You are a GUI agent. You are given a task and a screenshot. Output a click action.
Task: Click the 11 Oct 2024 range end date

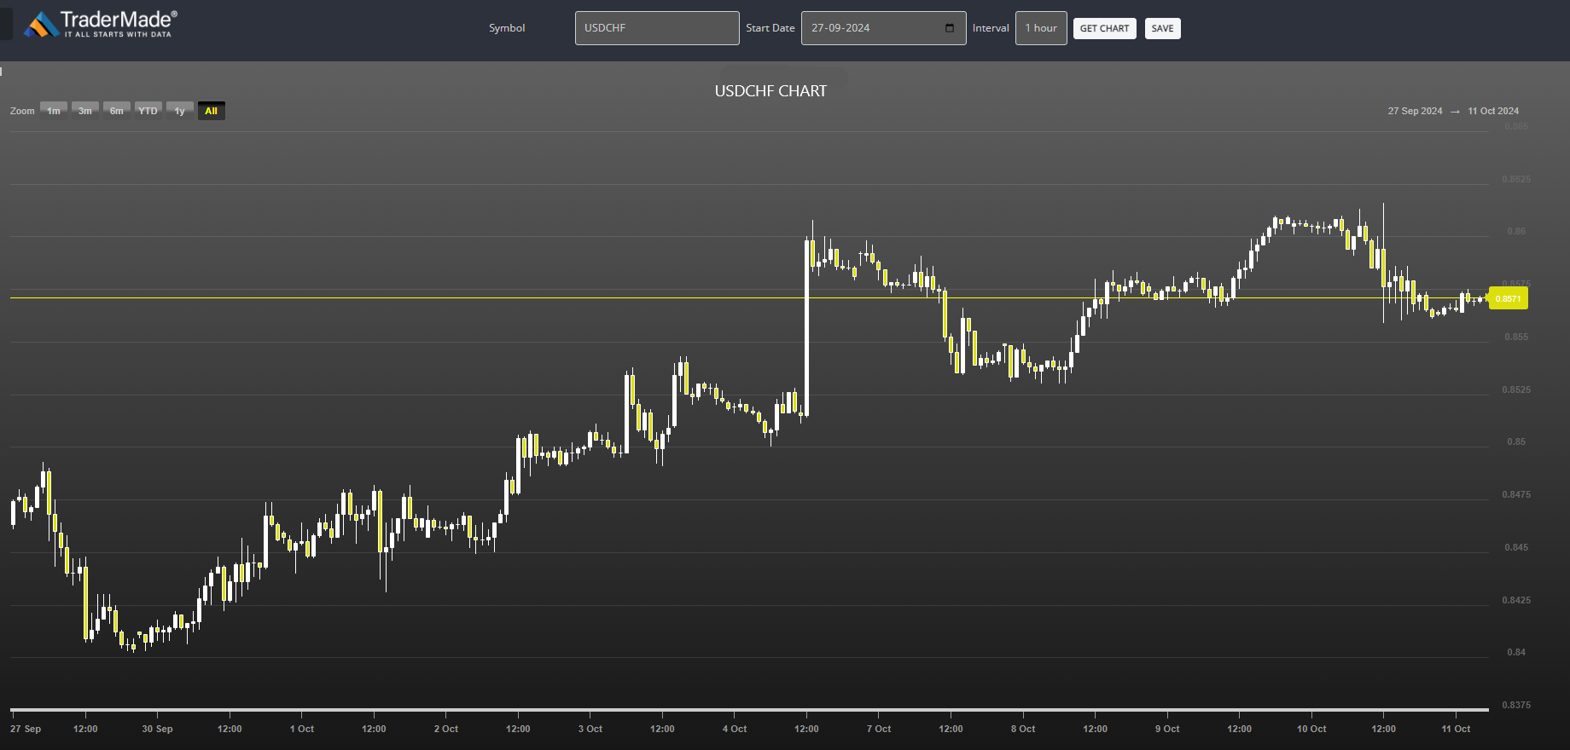tap(1493, 111)
